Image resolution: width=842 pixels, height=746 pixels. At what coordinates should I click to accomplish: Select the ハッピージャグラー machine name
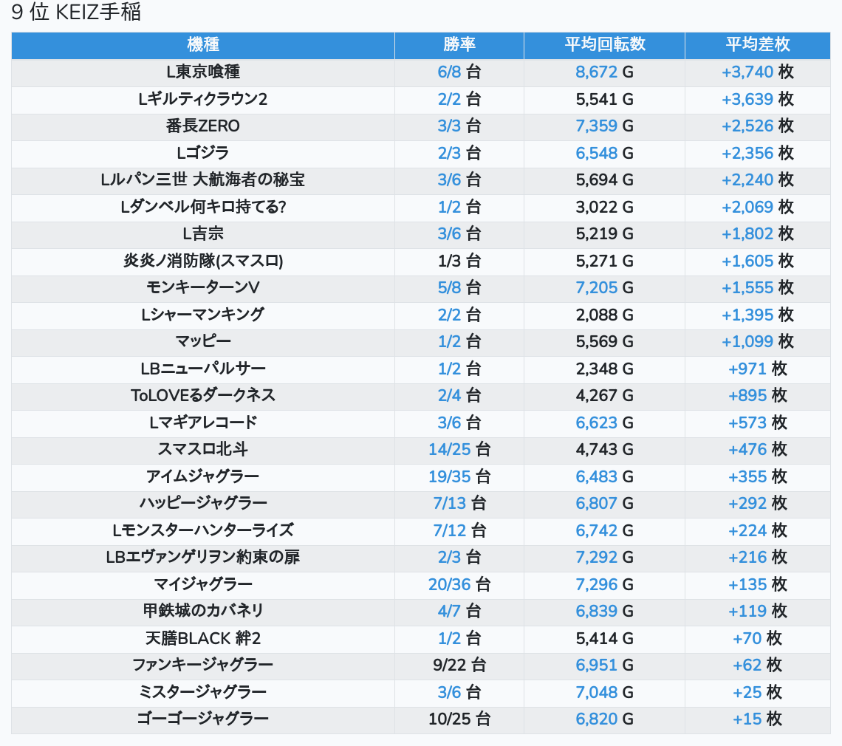(203, 504)
